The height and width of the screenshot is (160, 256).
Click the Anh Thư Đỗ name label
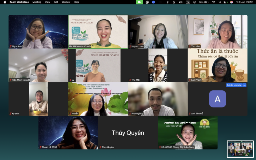[196, 114]
